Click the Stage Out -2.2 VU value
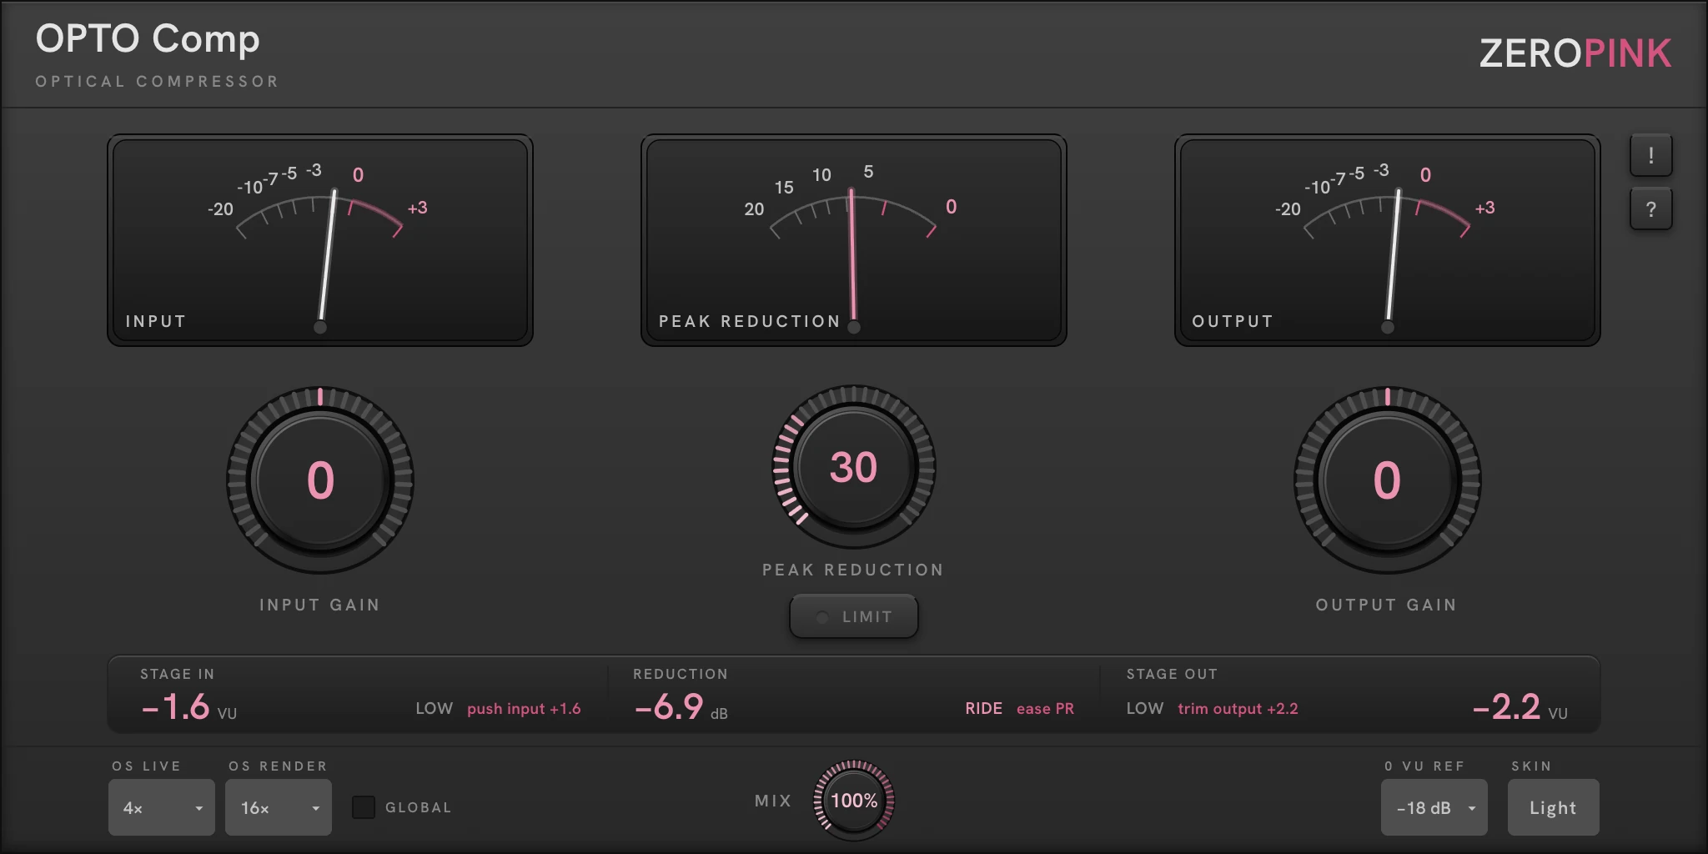1708x854 pixels. 1520,707
